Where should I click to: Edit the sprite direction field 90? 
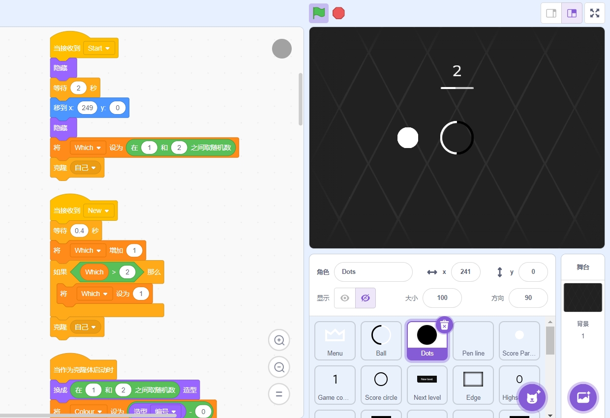tap(528, 298)
